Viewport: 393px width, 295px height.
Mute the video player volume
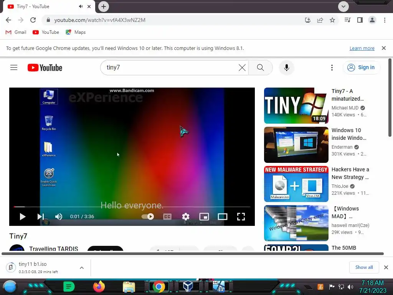[59, 217]
